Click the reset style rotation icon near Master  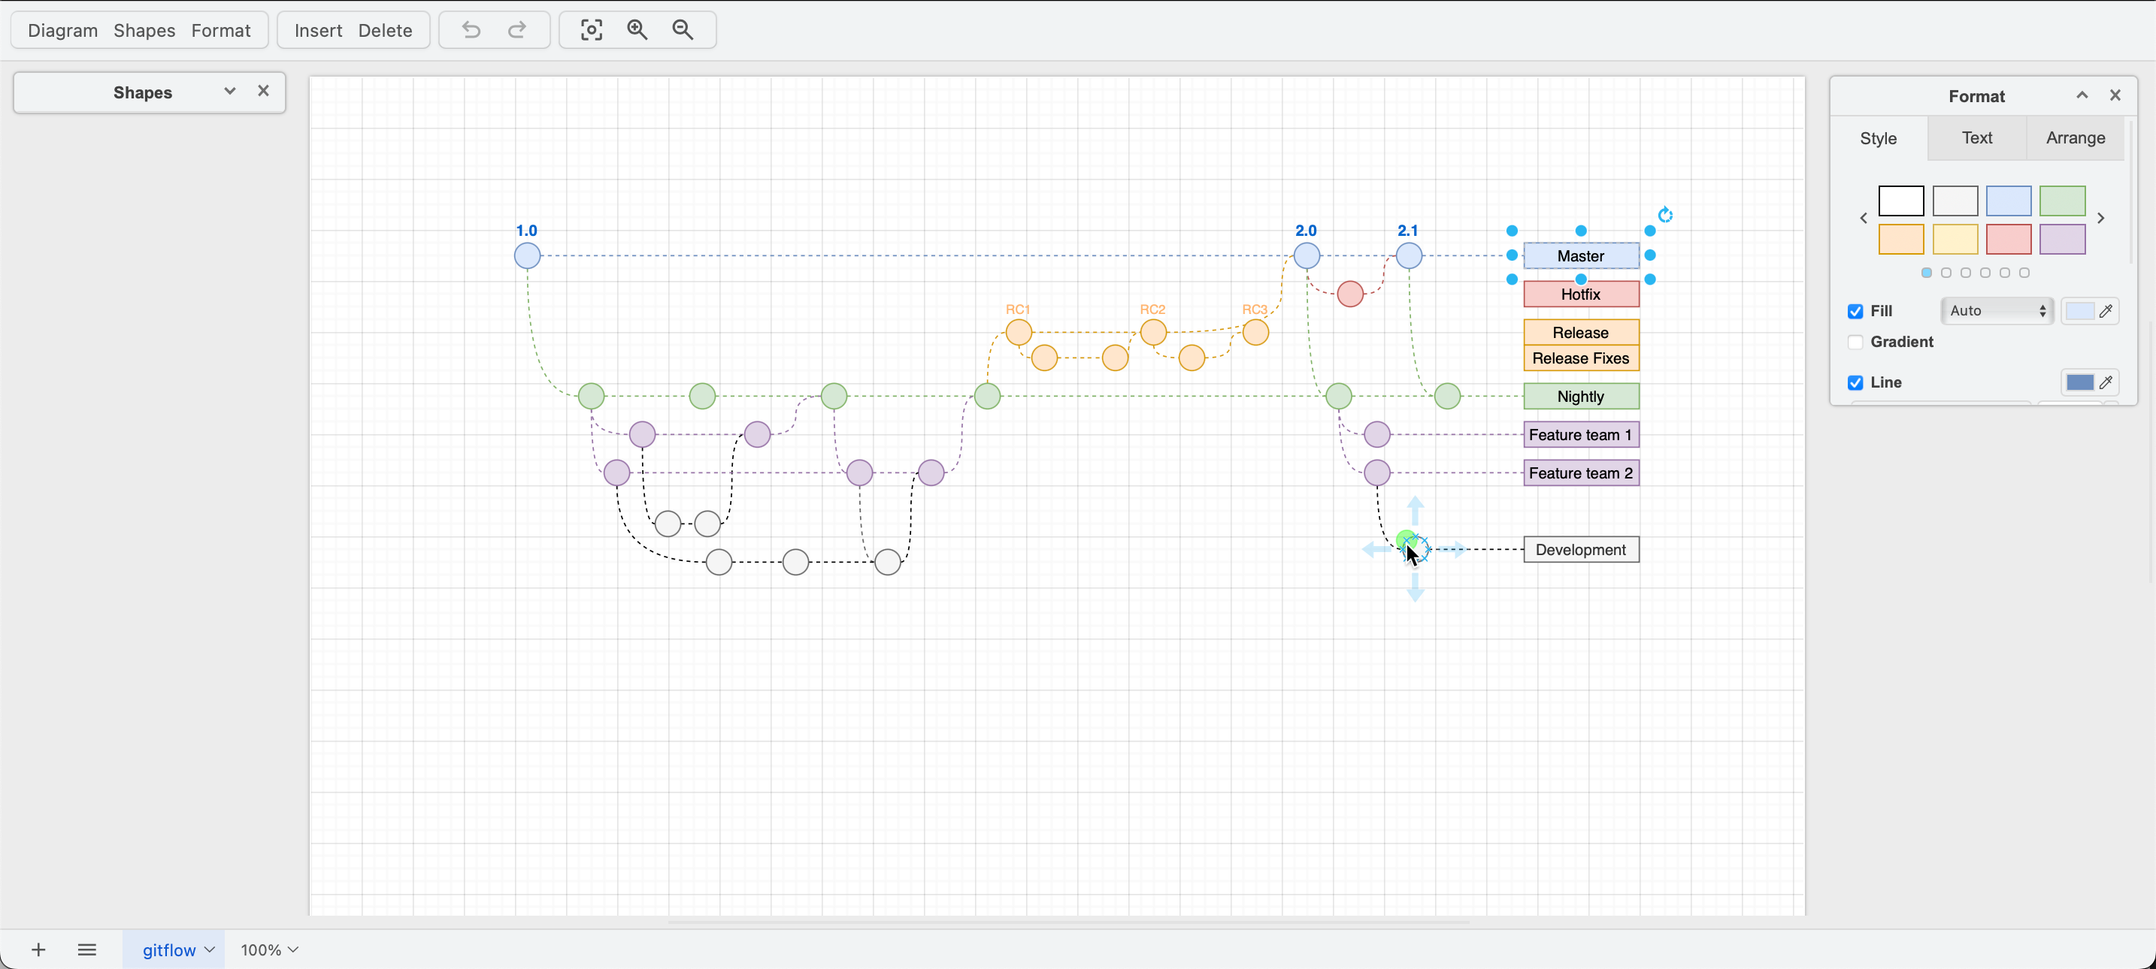[1666, 214]
